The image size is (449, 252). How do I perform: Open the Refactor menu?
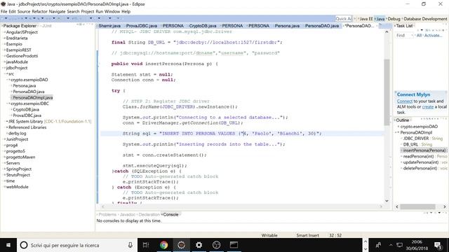pyautogui.click(x=39, y=11)
